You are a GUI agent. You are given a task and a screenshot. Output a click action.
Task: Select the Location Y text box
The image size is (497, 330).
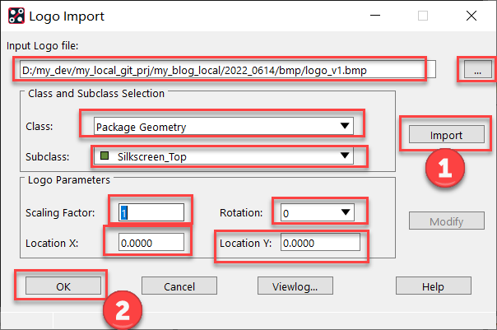coord(319,243)
